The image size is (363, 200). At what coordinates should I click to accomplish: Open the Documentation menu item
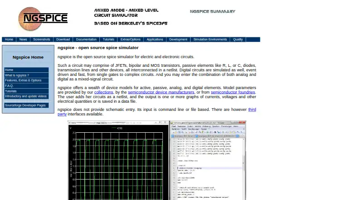pyautogui.click(x=86, y=40)
